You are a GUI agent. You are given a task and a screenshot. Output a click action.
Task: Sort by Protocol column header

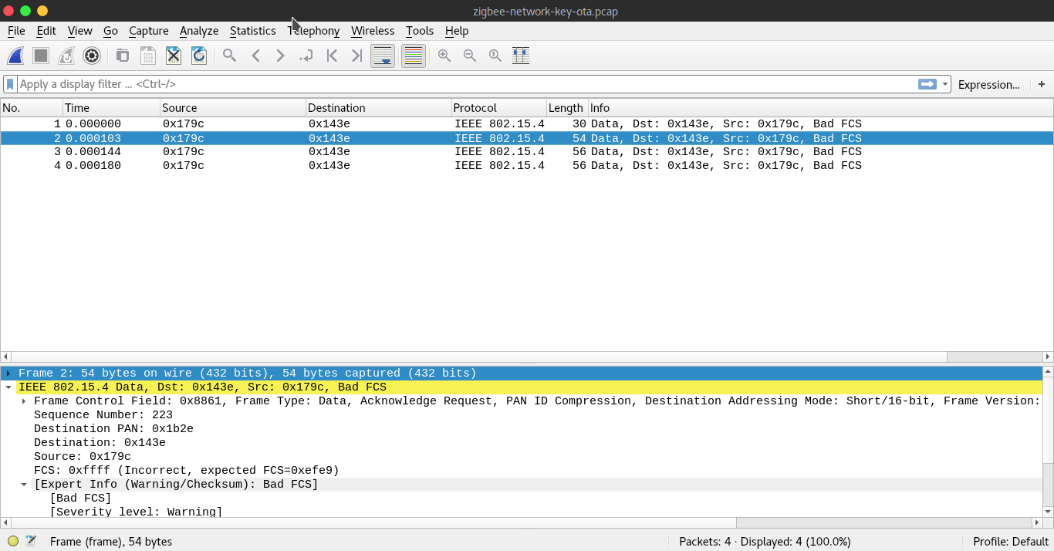click(x=498, y=108)
